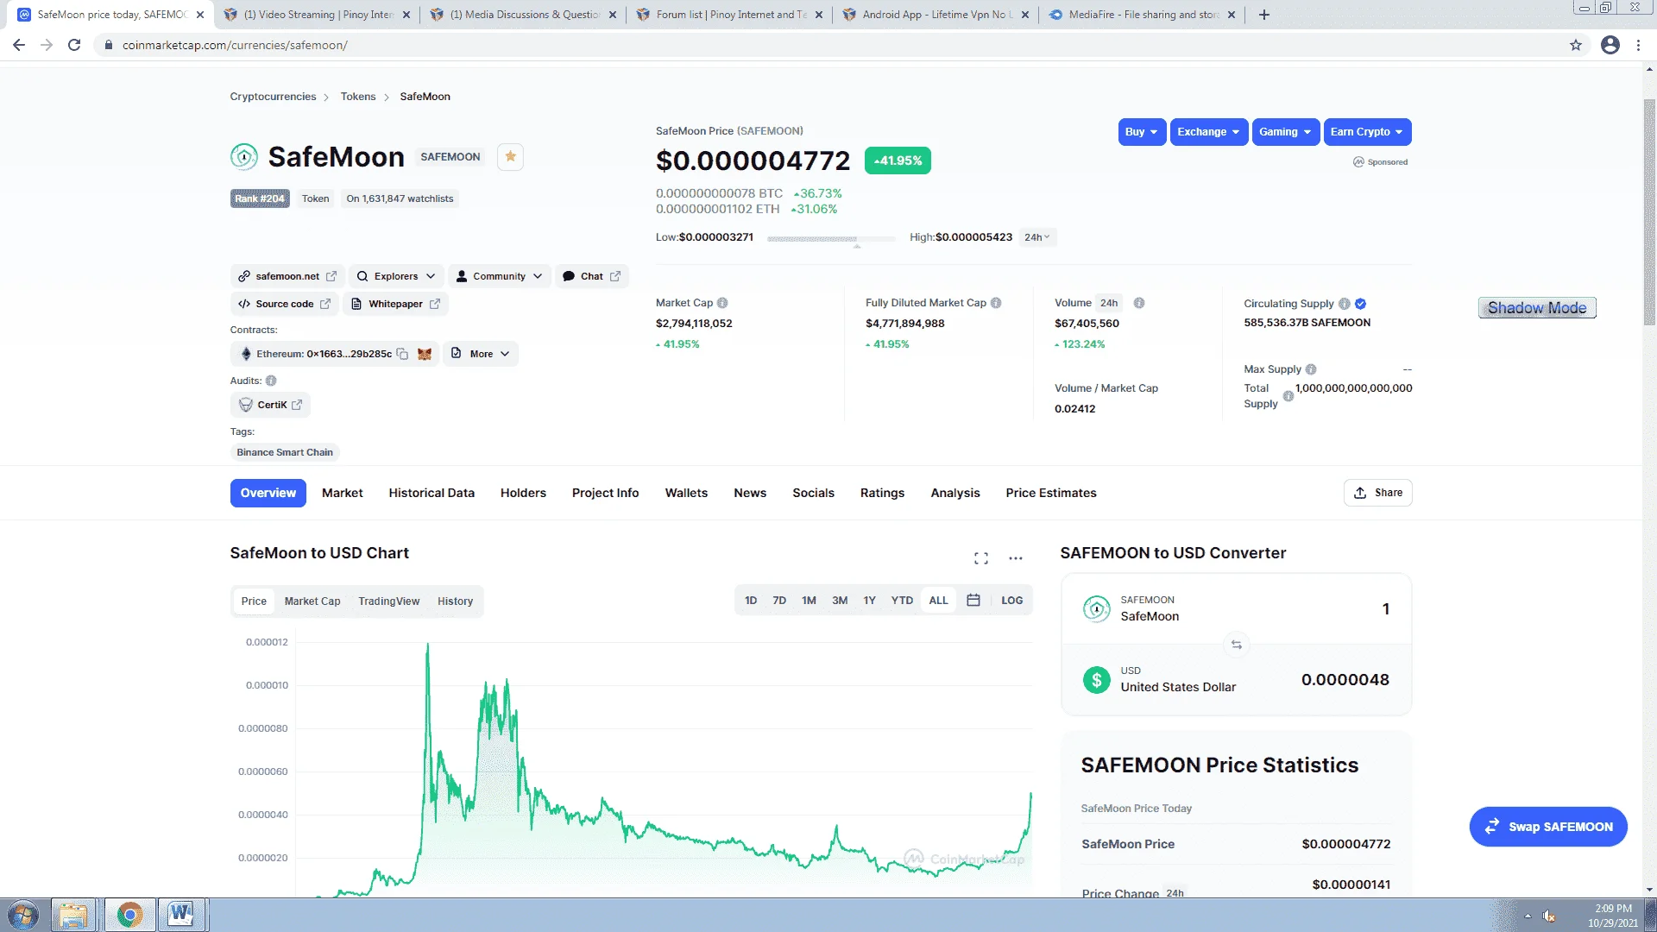Open the Market Cap info tooltip icon
Screen dimensions: 1657x932
[x=722, y=303]
